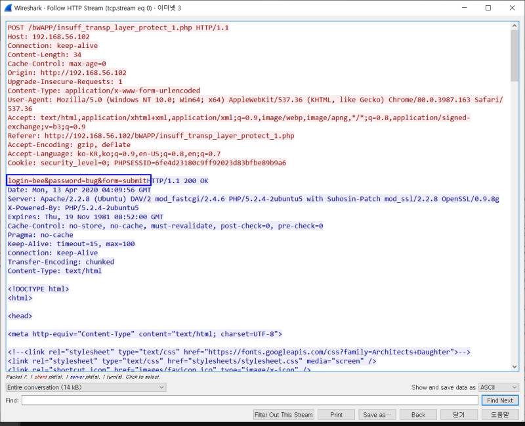This screenshot has height=426, width=525.
Task: Click the Wireshark shark fin title bar icon
Action: 9,7
